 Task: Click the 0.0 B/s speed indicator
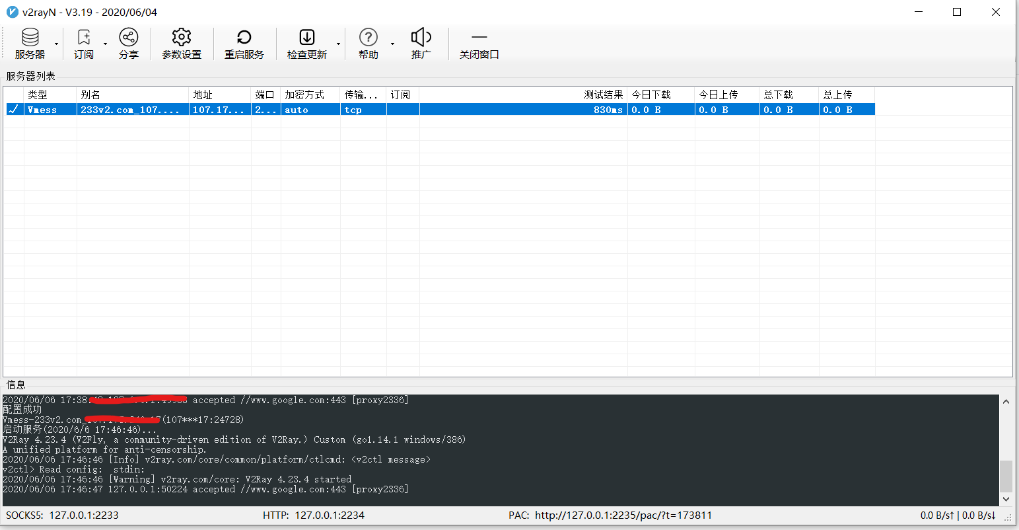[x=958, y=515]
